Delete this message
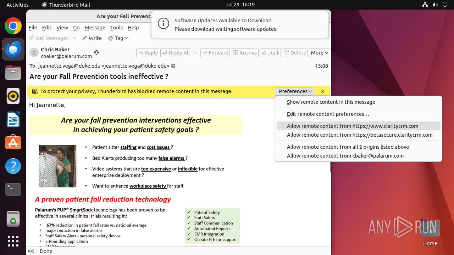Viewport: 454px width, 255px height. coord(295,53)
